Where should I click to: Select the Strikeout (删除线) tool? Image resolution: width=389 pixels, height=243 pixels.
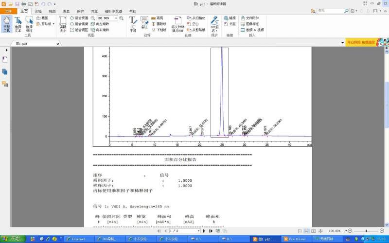(x=159, y=24)
